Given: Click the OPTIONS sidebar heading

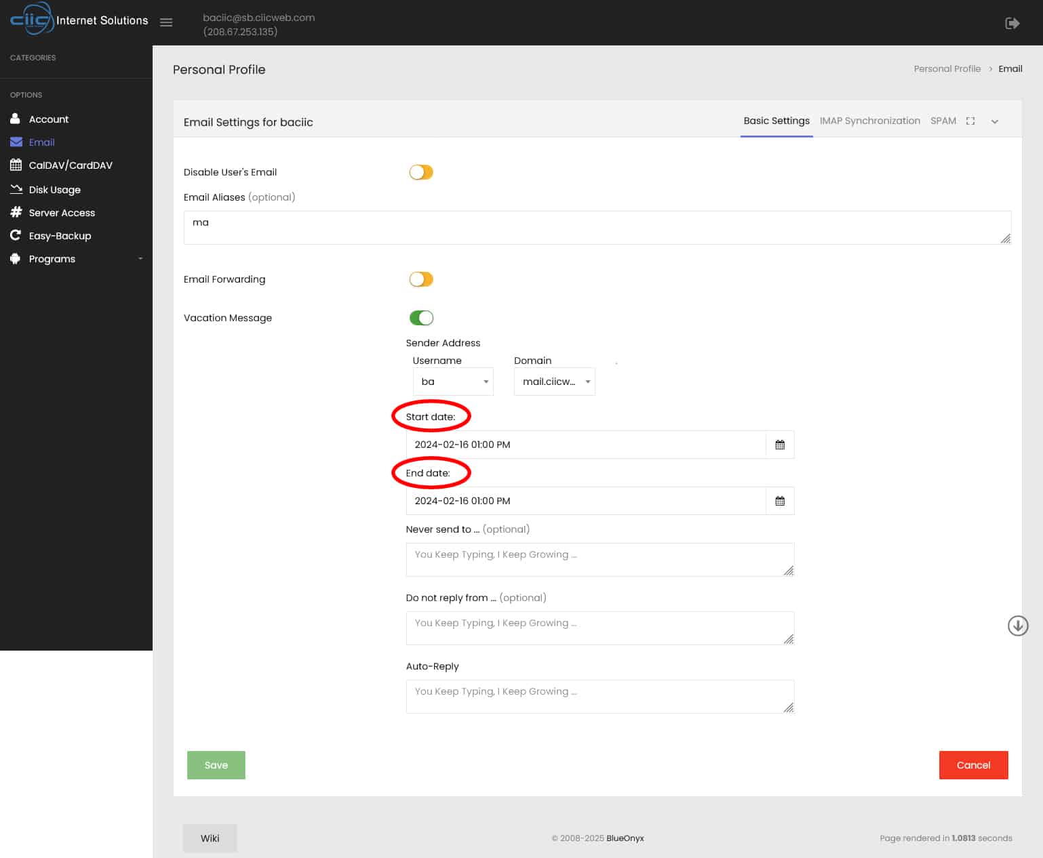Looking at the screenshot, I should (x=26, y=95).
